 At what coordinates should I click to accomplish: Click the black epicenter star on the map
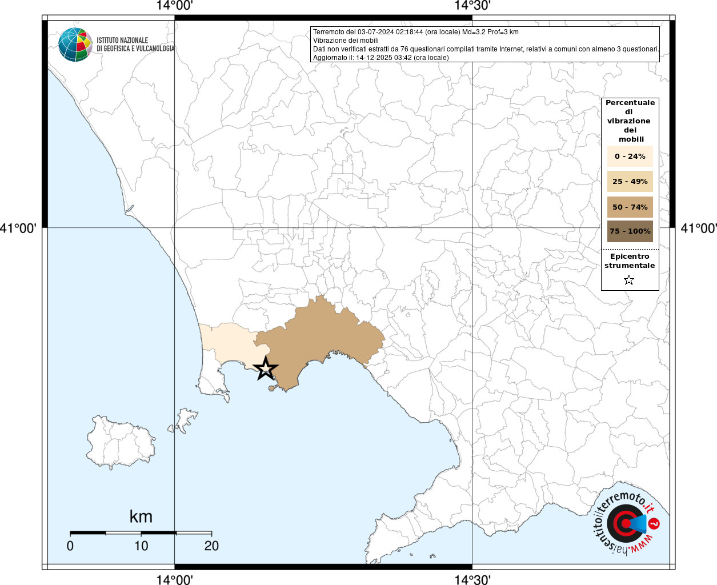[x=266, y=368]
